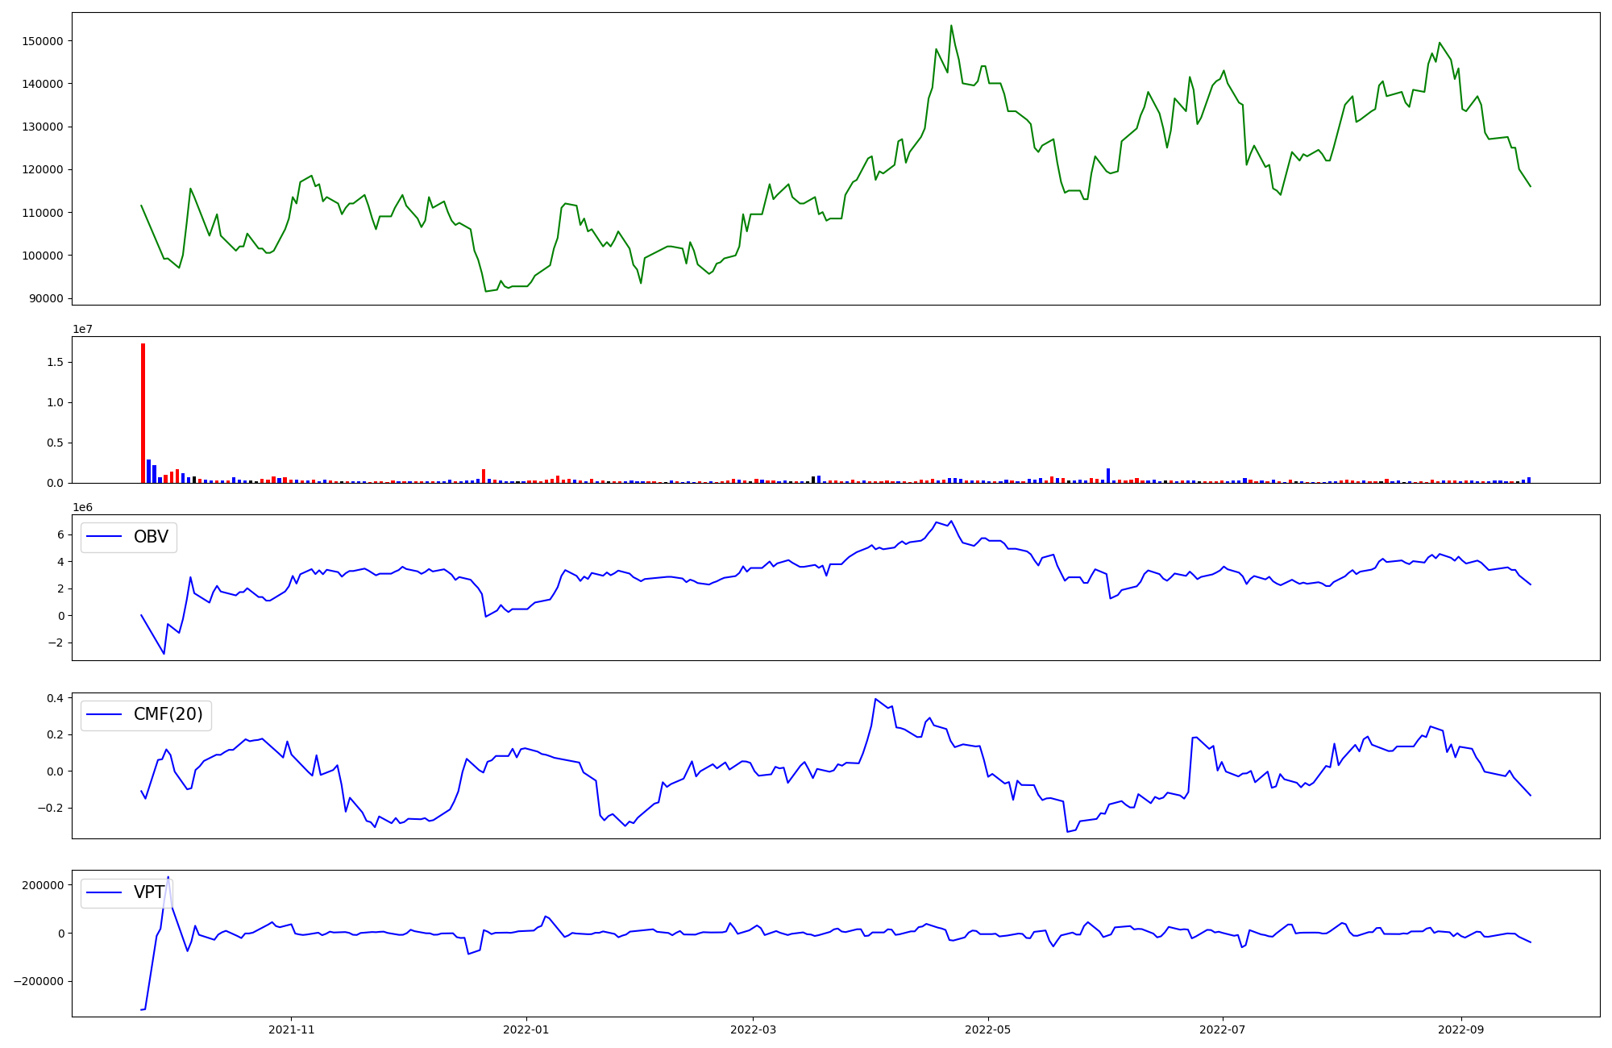Click the 1e7 volume scale multiplier text
1612x1048 pixels.
[x=82, y=329]
